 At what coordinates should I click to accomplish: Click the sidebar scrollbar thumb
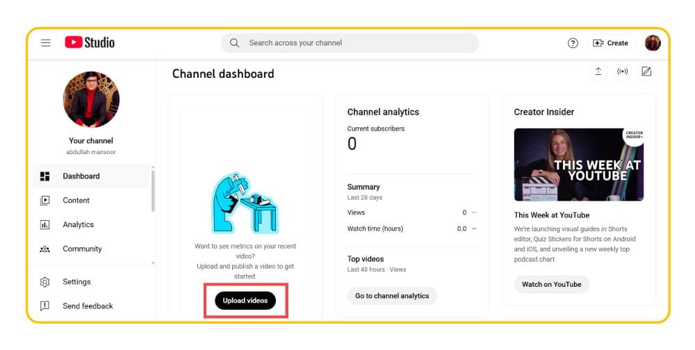153,191
